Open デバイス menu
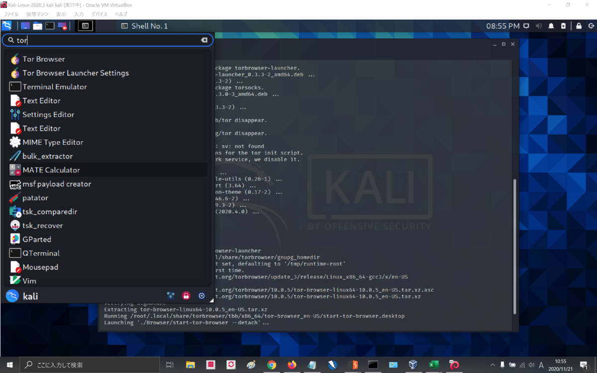Screen dimensions: 597x373 tap(99, 14)
